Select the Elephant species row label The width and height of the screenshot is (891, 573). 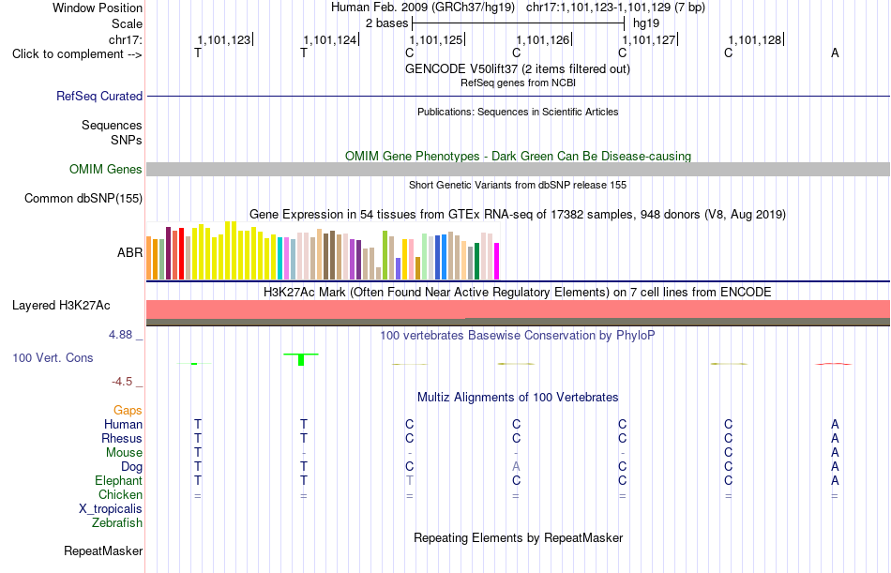coord(119,481)
